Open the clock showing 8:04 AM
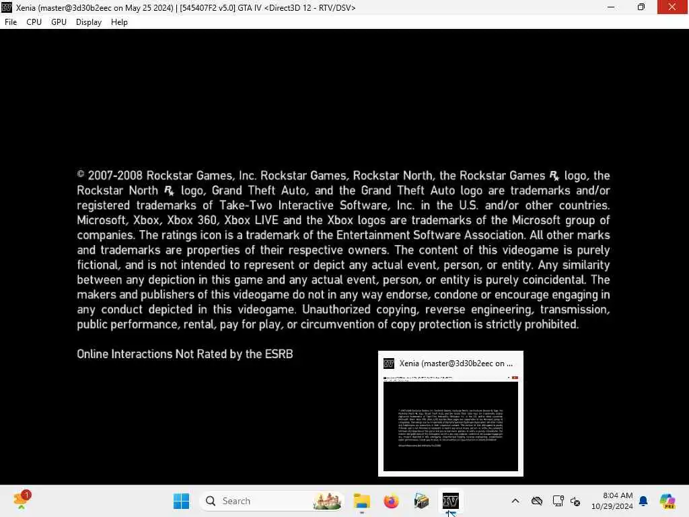689x517 pixels. coord(612,501)
